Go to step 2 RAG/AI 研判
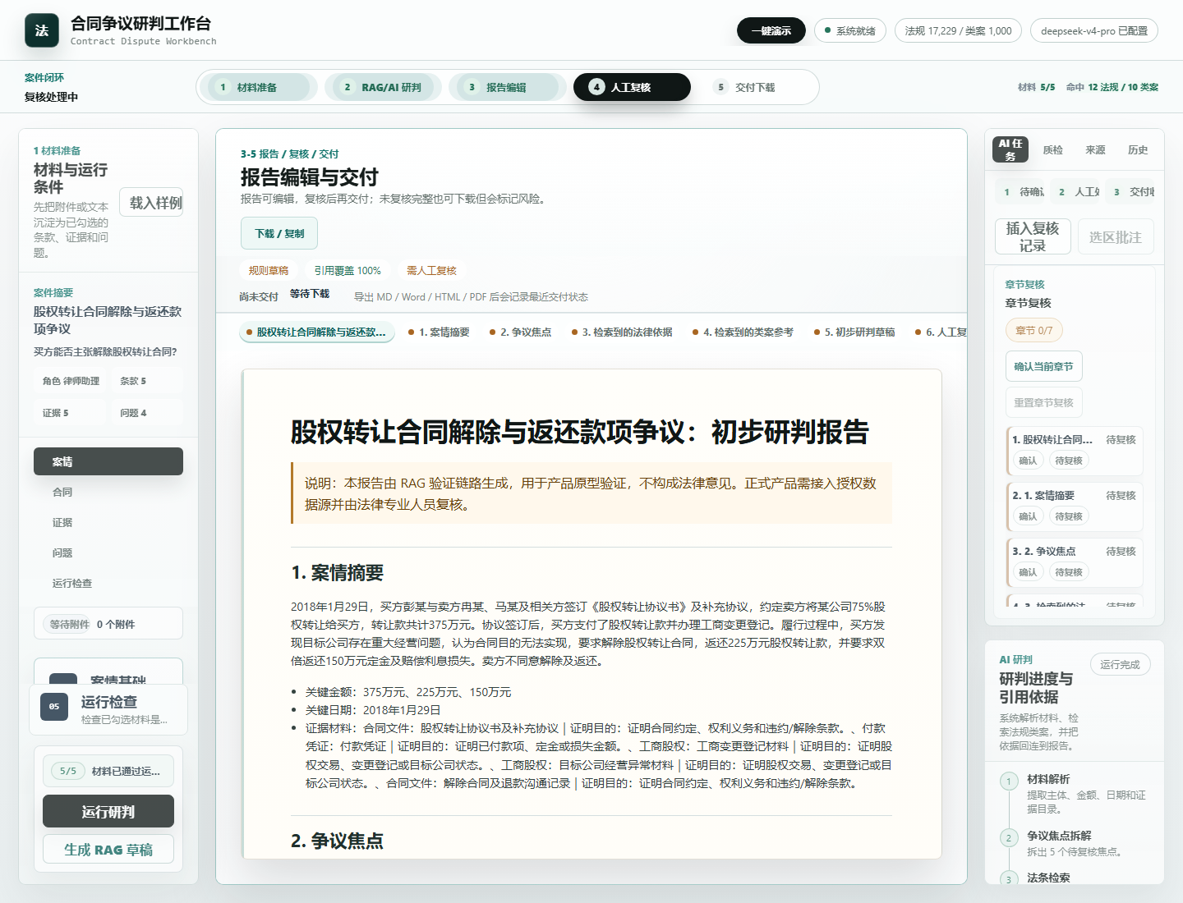 pyautogui.click(x=383, y=87)
